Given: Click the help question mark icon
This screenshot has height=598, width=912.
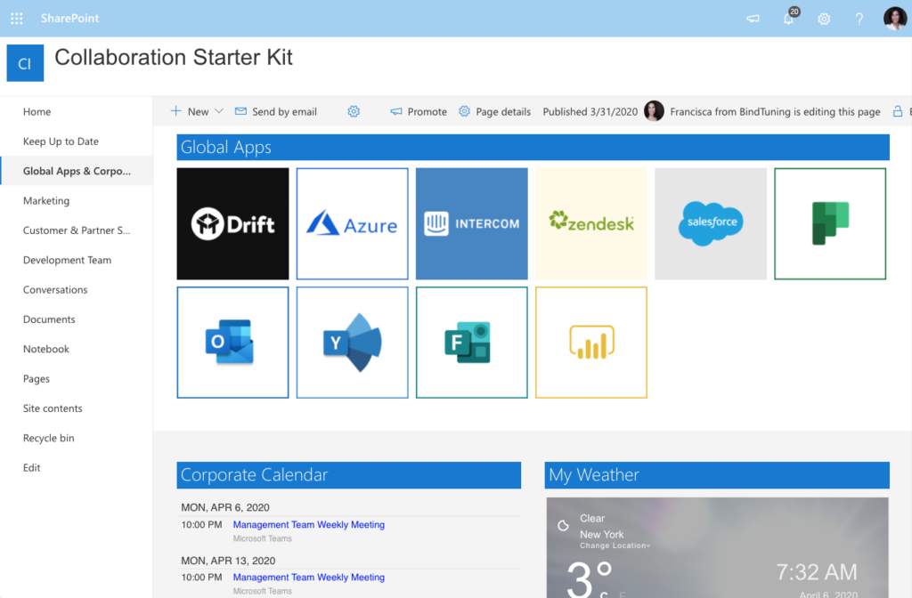Looking at the screenshot, I should (x=859, y=19).
